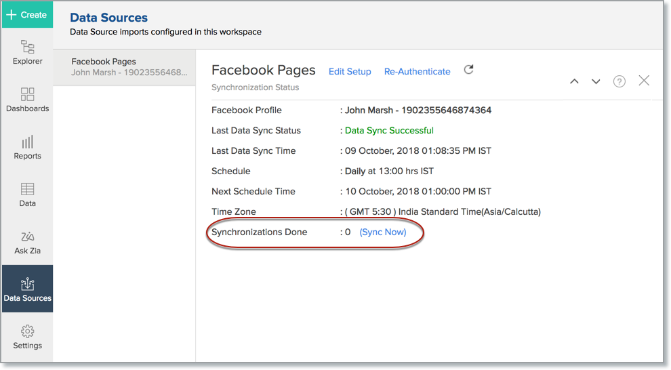
Task: Click the next schedule time 10 October, 2018
Action: (418, 192)
